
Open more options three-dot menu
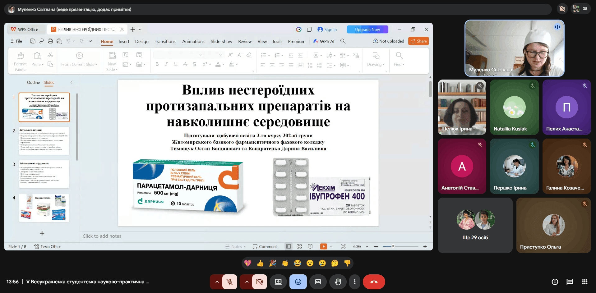[355, 282]
